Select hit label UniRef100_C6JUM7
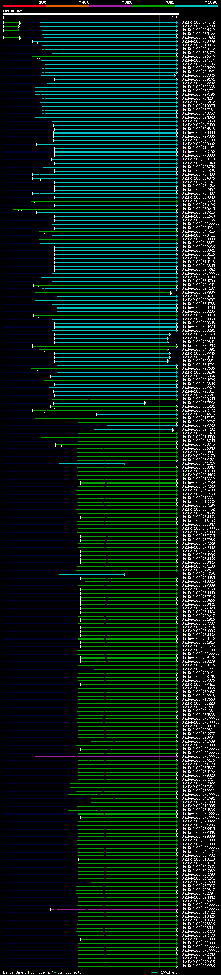 point(198,525)
